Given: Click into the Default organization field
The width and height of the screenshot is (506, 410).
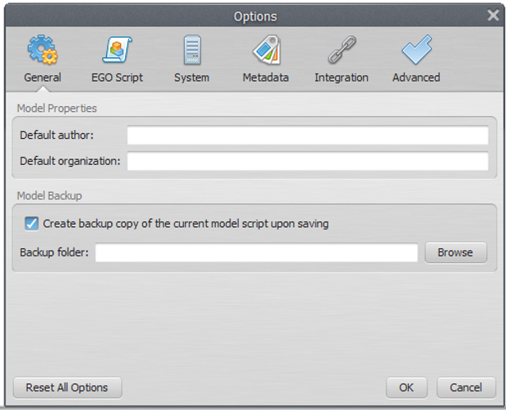Looking at the screenshot, I should 307,161.
